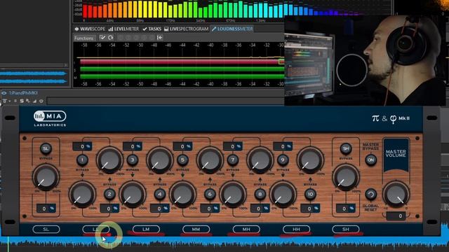Toggle bypass button 1
449x252 pixels.
(83, 160)
